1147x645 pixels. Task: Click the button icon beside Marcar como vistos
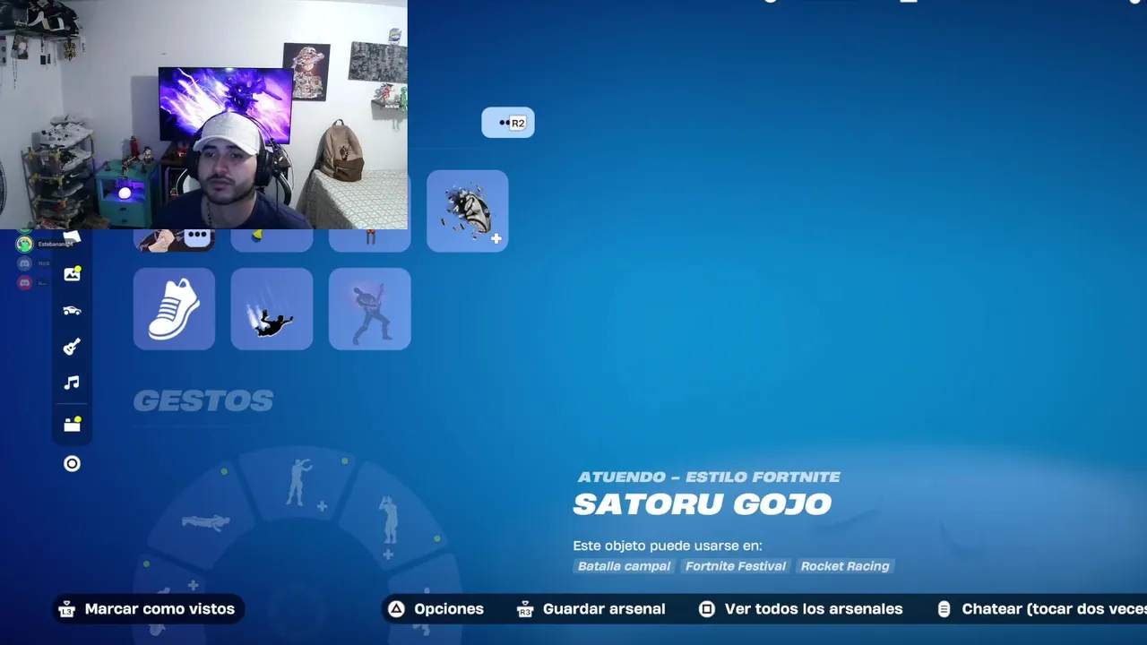coord(66,609)
